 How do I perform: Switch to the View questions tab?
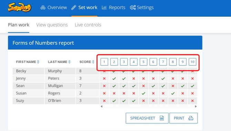52,25
